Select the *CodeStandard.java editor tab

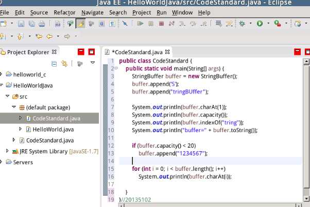coord(137,52)
